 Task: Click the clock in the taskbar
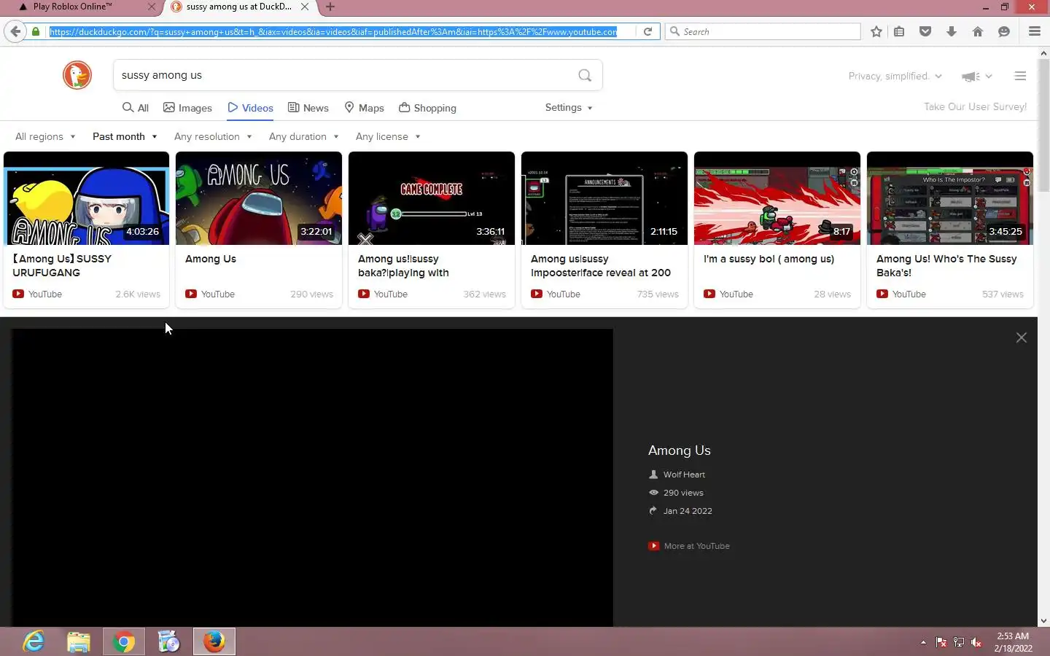point(1013,642)
